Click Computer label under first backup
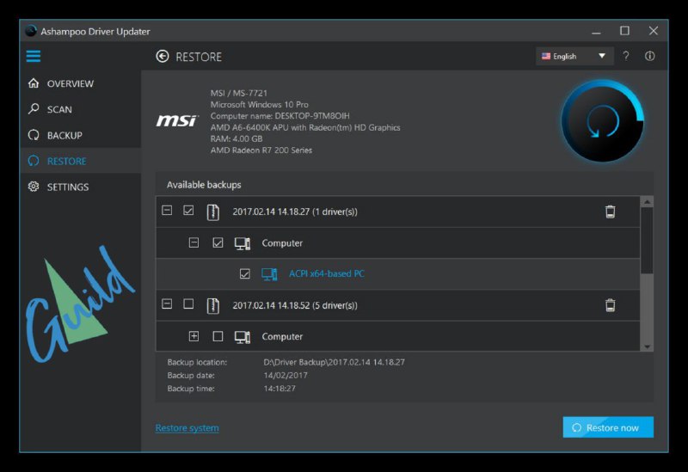This screenshot has width=688, height=472. 282,243
